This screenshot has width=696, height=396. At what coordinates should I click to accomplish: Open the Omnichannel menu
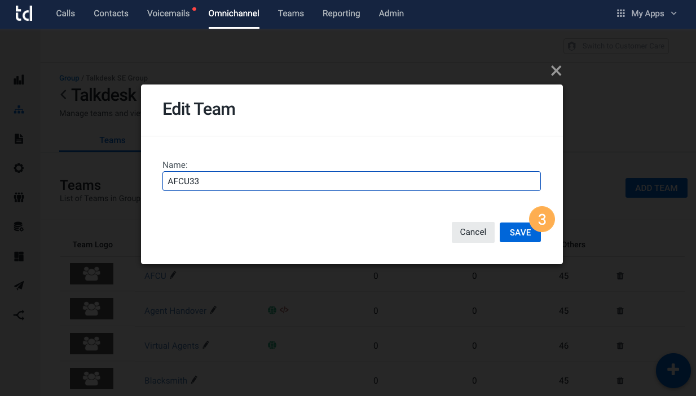coord(234,14)
